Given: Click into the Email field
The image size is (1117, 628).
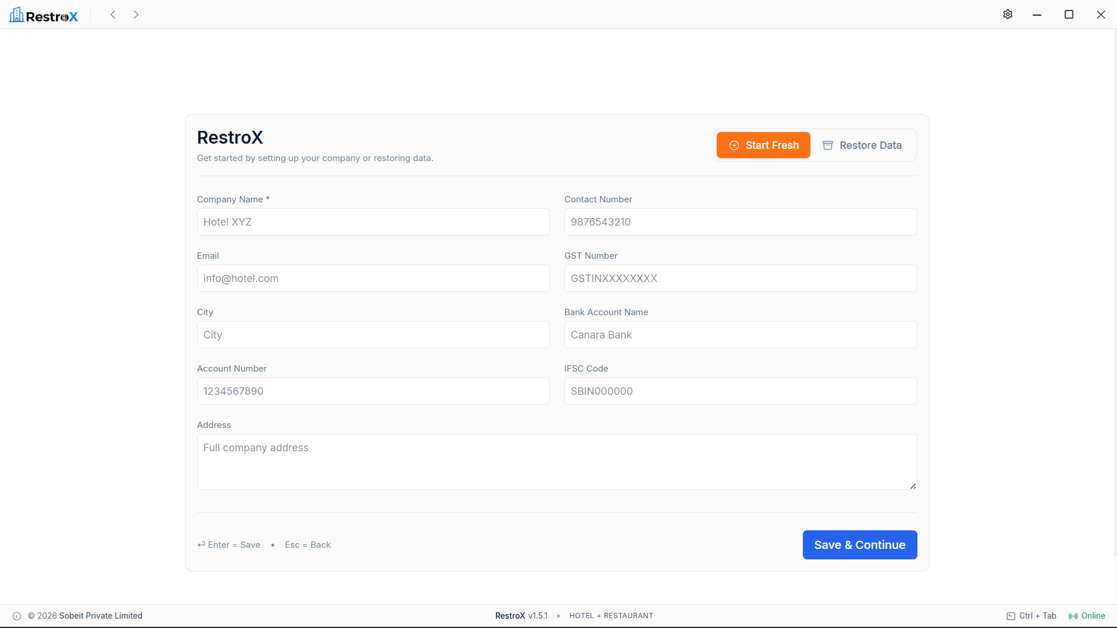Looking at the screenshot, I should 373,279.
